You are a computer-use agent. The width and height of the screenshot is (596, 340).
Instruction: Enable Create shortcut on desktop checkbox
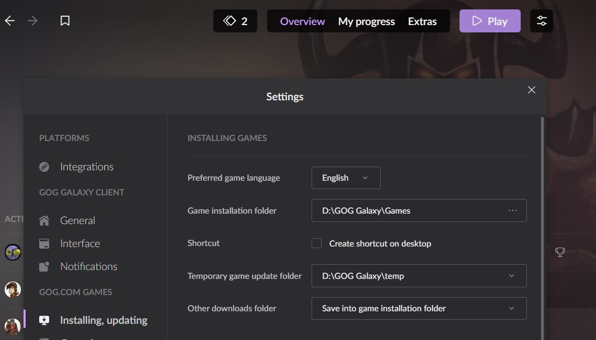click(317, 243)
